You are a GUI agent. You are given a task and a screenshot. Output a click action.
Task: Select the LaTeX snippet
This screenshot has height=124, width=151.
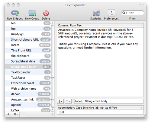[x=28, y=110]
